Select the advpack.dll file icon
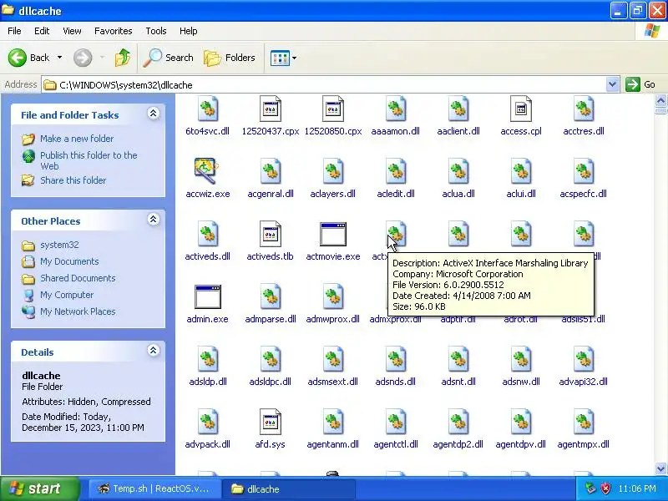The image size is (668, 501). [x=207, y=423]
